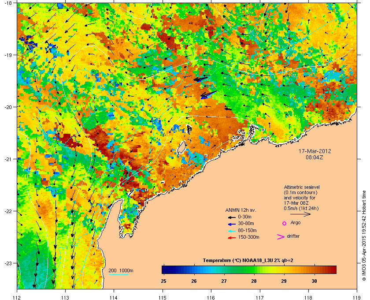Screen dimensions: 370x300
Task: Click the '0-30m' depth label
Action: click(x=244, y=217)
